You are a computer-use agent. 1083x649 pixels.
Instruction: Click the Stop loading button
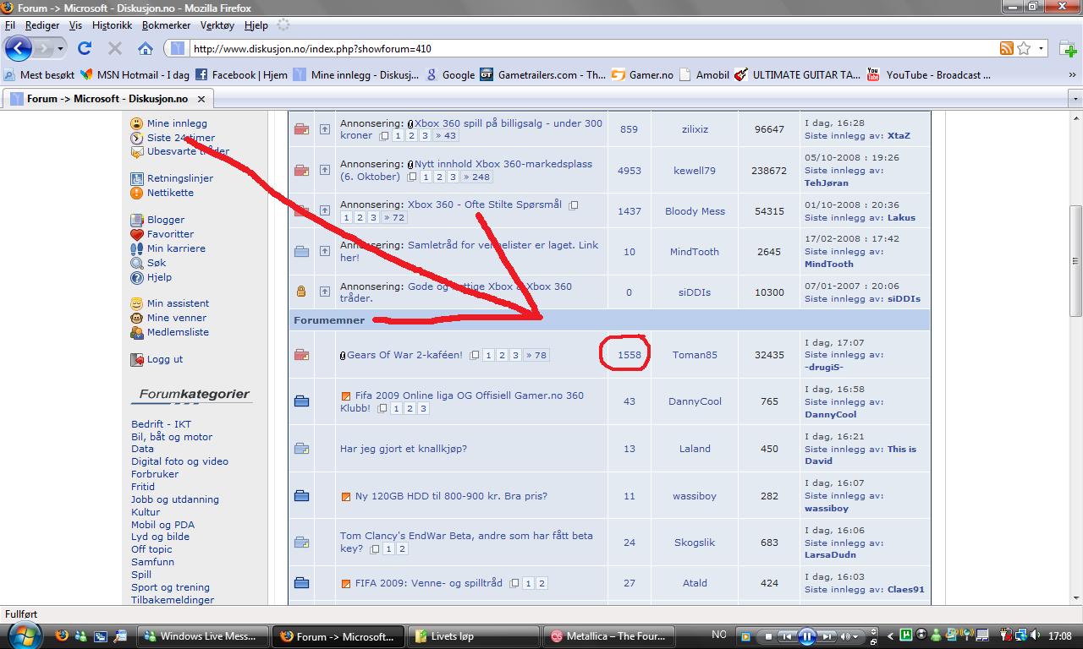pyautogui.click(x=115, y=48)
